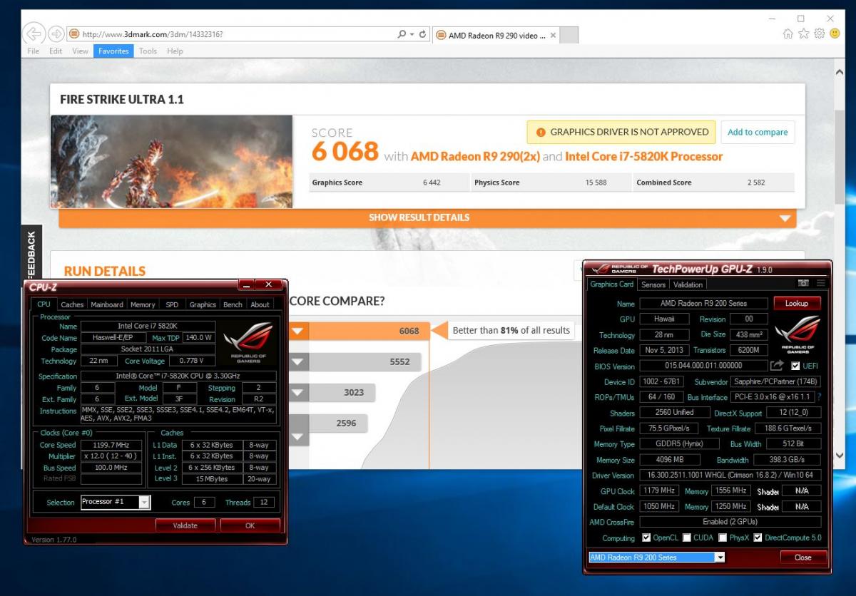Click the smiley feedback icon in browser
The image size is (856, 596).
(835, 34)
